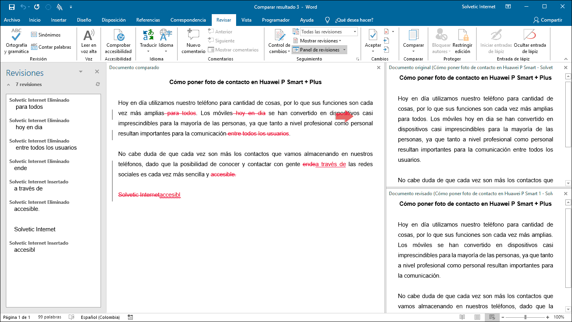Run Ortografía y gramática check
Screen dimensions: 572x322
coord(16,41)
